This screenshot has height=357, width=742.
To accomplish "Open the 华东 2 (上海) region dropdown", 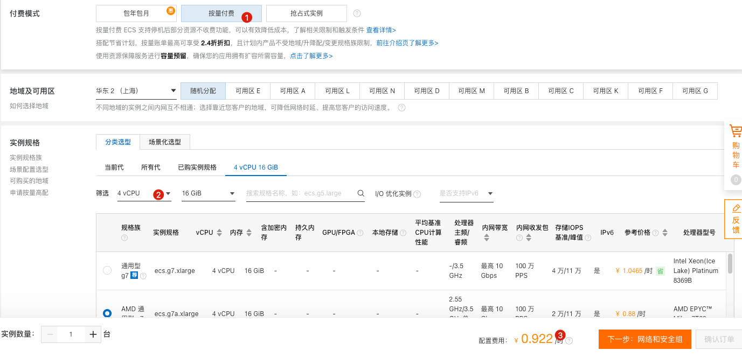I will click(x=136, y=90).
